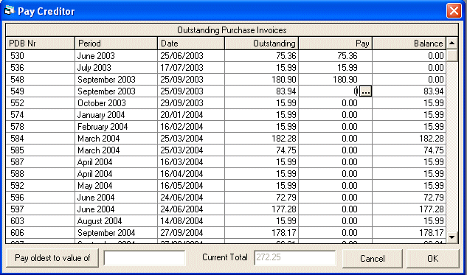Click outstanding amount 83.94
The width and height of the screenshot is (467, 275).
click(x=261, y=91)
